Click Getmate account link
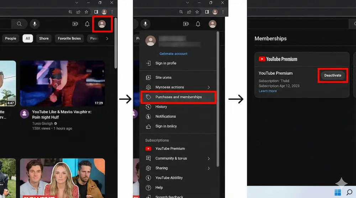This screenshot has width=356, height=198. 173,54
